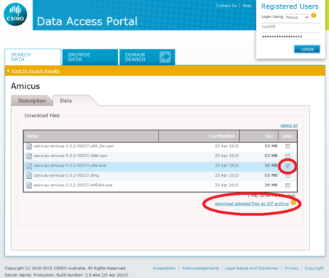Viewport: 329px width, 278px height.
Task: Click the Size column header
Action: coord(259,136)
